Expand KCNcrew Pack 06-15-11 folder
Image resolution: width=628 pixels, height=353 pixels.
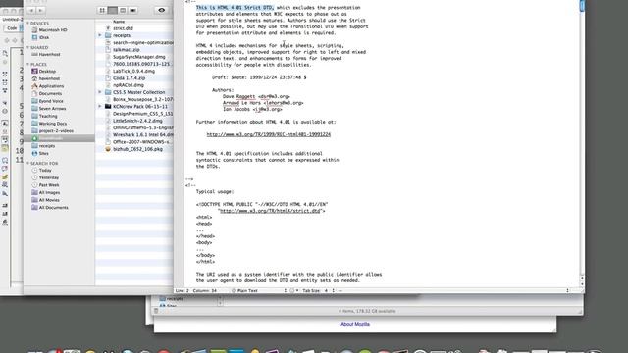[x=100, y=106]
